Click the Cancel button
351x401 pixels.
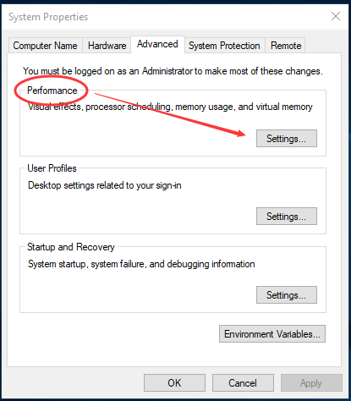coord(243,383)
